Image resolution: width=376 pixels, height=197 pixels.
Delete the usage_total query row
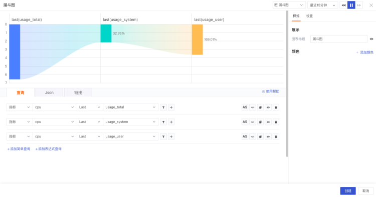pyautogui.click(x=276, y=107)
